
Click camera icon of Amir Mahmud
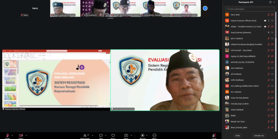pyautogui.click(x=272, y=68)
